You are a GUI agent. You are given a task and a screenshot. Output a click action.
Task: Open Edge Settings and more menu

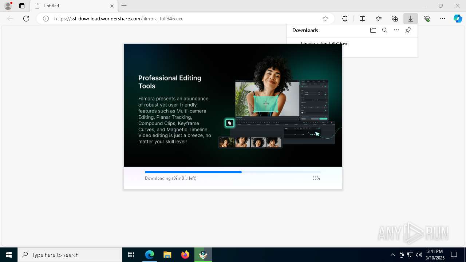click(x=443, y=19)
